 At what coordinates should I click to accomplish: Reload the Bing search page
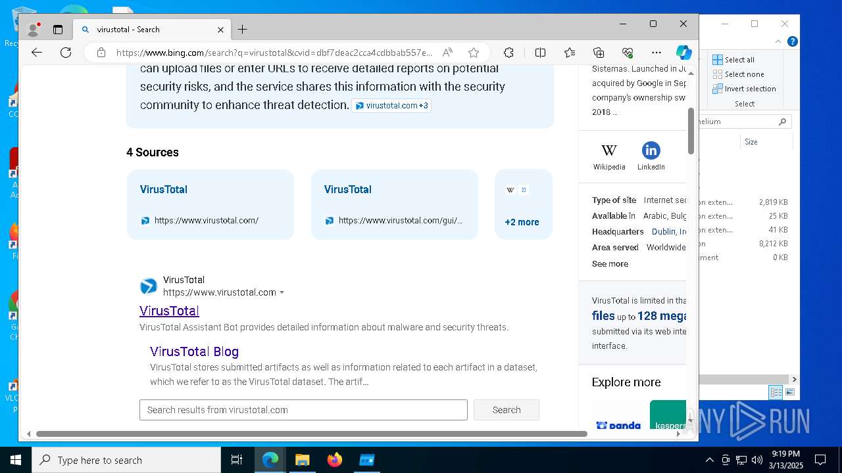66,53
